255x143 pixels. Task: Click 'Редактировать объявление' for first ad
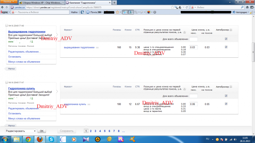[24, 52]
